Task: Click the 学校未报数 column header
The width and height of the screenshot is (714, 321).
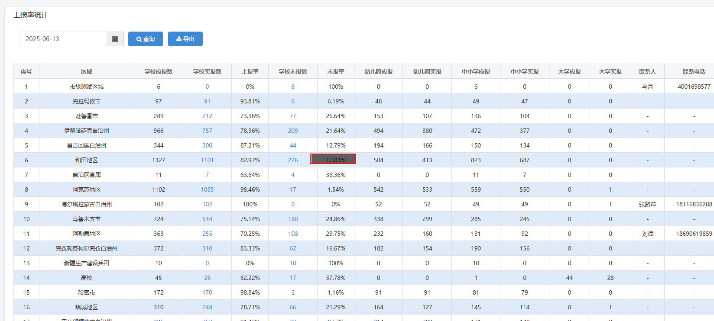Action: pos(293,71)
